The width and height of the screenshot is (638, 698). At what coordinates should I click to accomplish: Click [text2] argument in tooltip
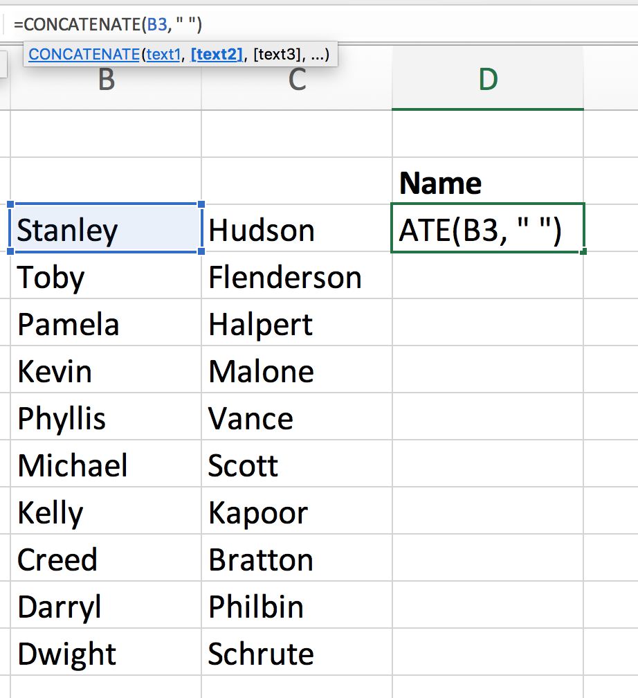coord(217,54)
